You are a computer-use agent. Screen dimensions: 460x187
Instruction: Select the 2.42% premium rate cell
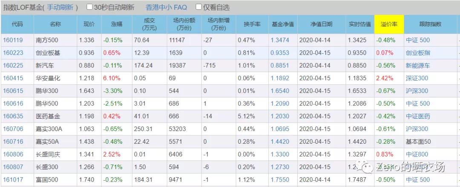(x=389, y=78)
